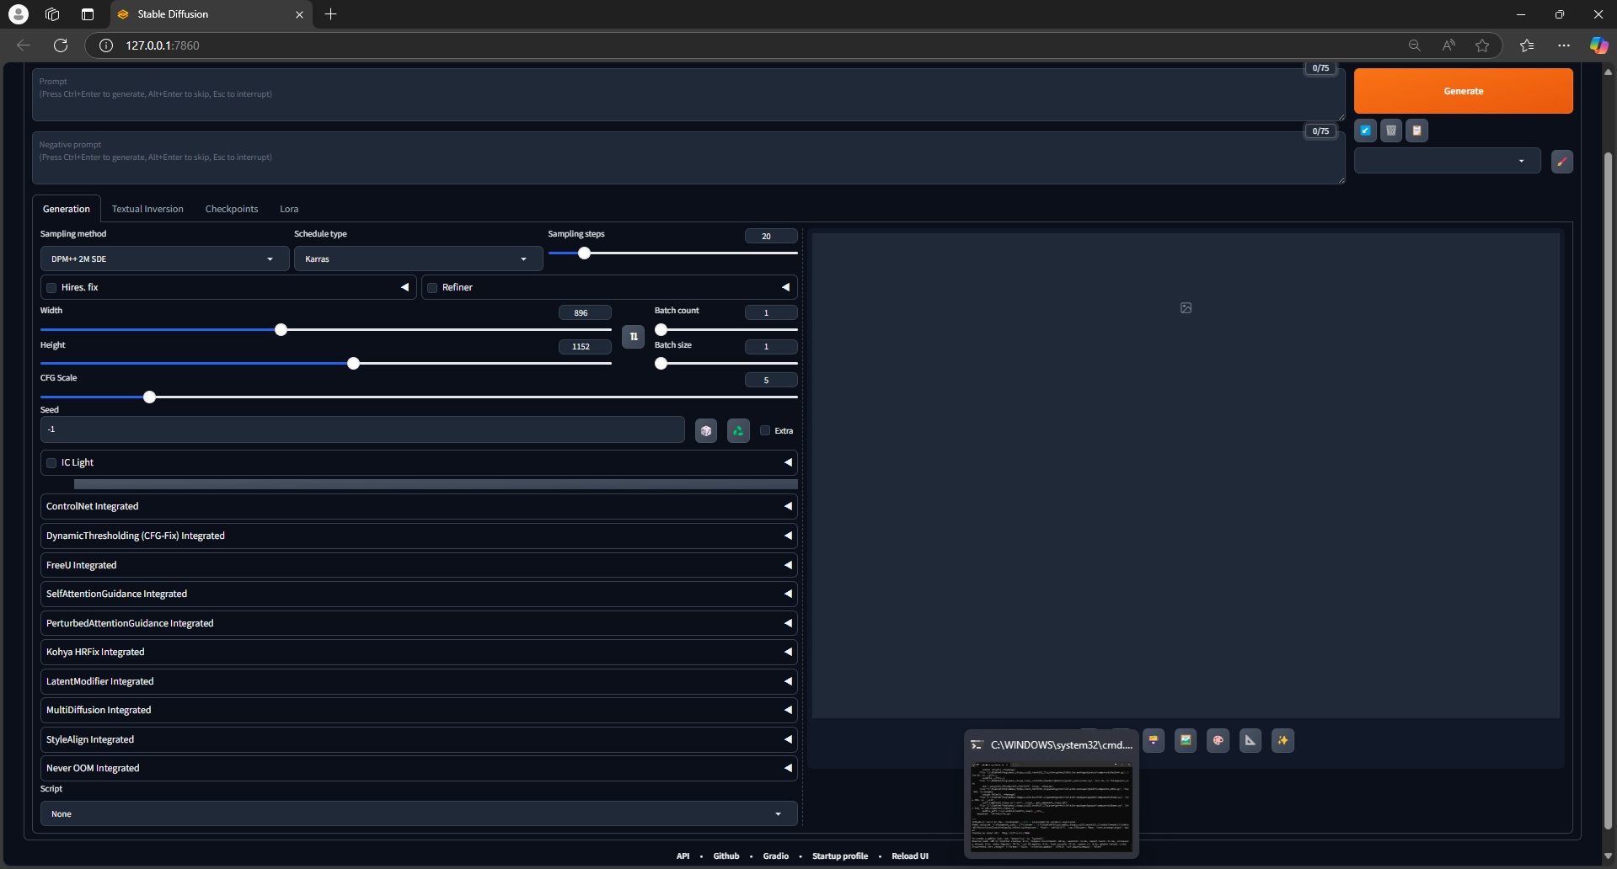Send image to inpaint with palette icon
The height and width of the screenshot is (869, 1617).
[1218, 741]
